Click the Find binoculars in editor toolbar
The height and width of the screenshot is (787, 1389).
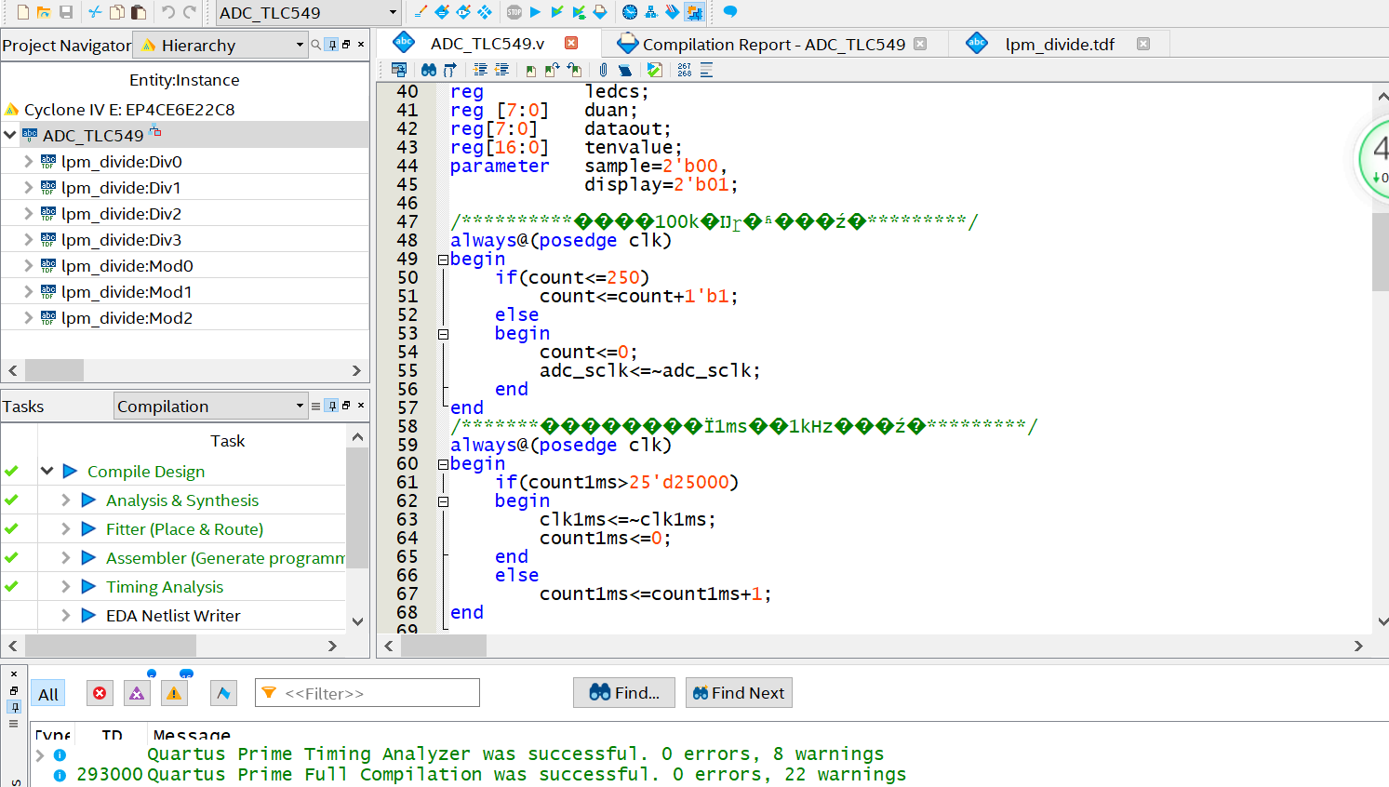pyautogui.click(x=428, y=70)
